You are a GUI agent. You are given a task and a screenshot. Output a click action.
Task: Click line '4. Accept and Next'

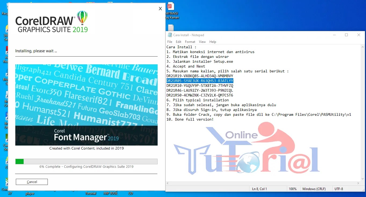tap(186, 66)
